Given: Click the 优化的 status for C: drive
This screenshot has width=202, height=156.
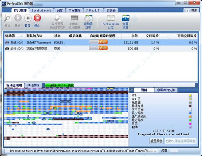Looking at the screenshot, I should (60, 43).
